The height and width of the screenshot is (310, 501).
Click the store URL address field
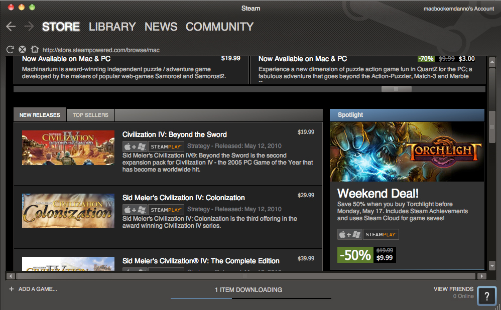point(101,50)
